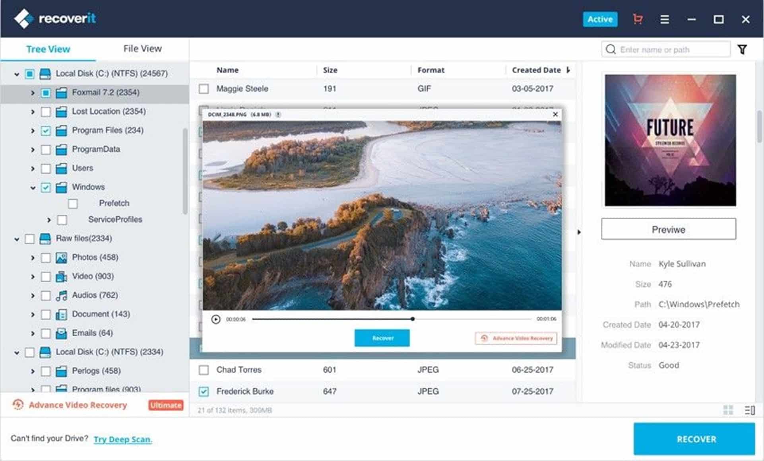Uncheck the Frederick Burke file checkbox

pyautogui.click(x=204, y=391)
